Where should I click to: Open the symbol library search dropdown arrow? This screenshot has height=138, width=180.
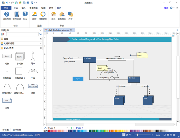coord(37,34)
